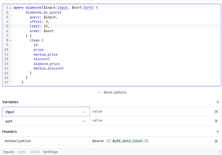Open the sort variable name dropdown
Screen dimensions: 222x155
(84, 121)
